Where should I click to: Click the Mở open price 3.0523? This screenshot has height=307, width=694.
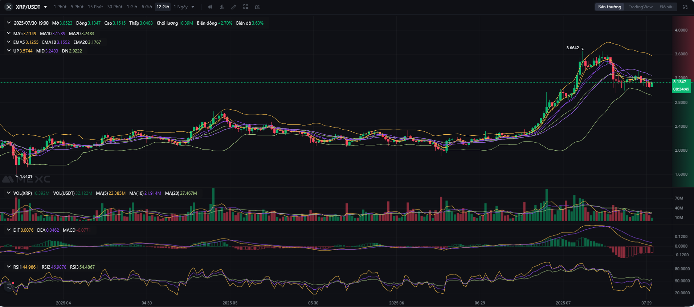coord(66,23)
